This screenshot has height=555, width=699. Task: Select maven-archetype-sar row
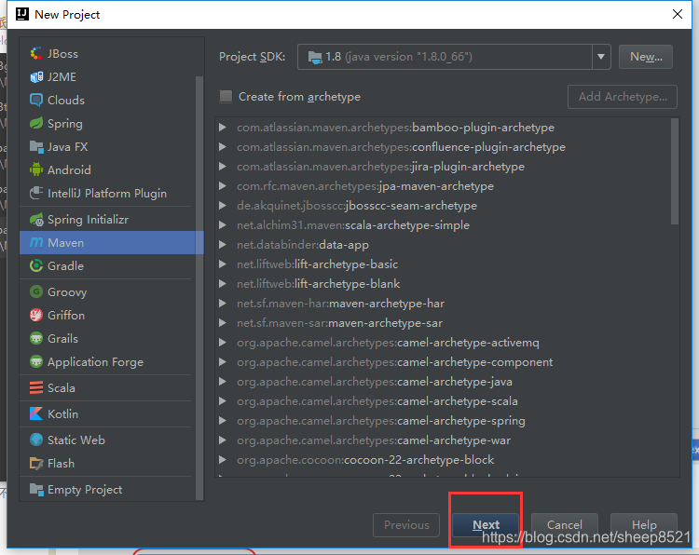click(x=443, y=323)
